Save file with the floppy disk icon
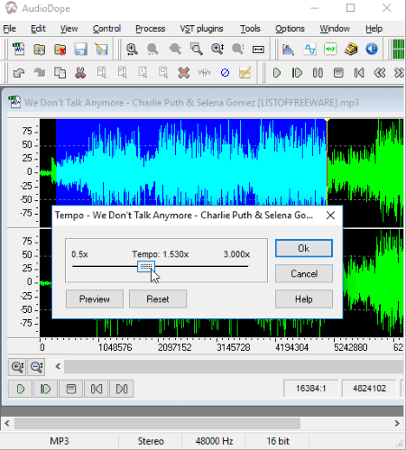406x450 pixels. 80,49
